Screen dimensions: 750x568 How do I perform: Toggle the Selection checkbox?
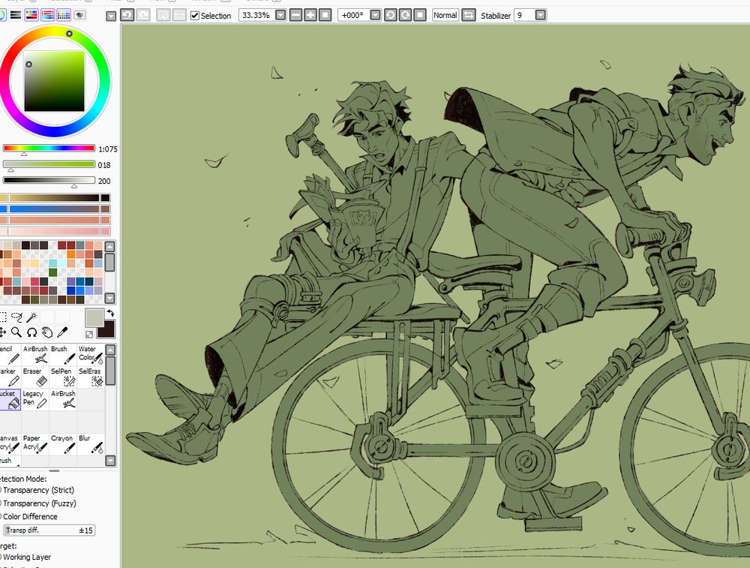tap(195, 16)
